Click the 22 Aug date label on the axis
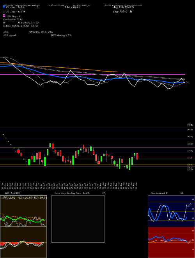This screenshot has width=195, height=258. (136, 185)
